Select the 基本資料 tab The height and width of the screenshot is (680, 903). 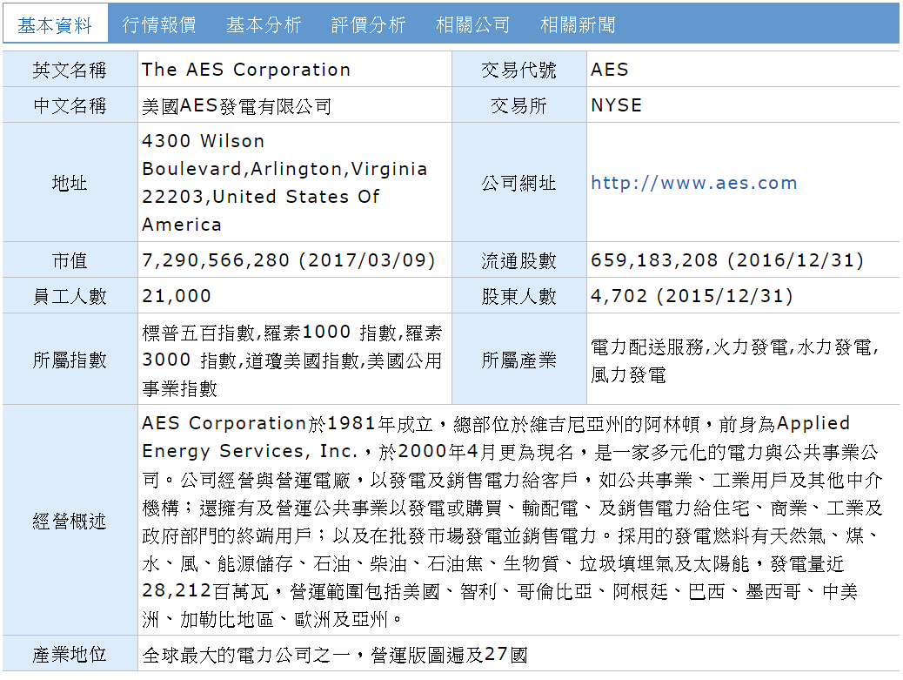pos(56,24)
